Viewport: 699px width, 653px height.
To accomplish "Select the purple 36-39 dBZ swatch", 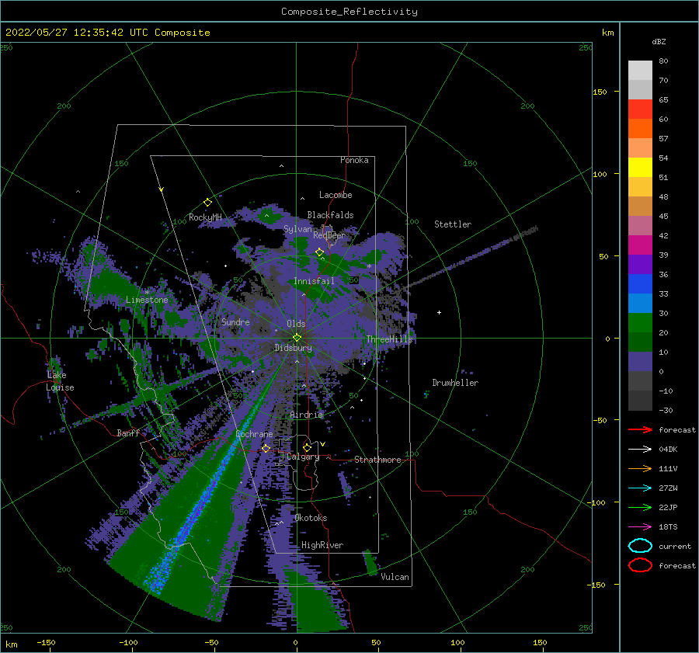I will [640, 264].
